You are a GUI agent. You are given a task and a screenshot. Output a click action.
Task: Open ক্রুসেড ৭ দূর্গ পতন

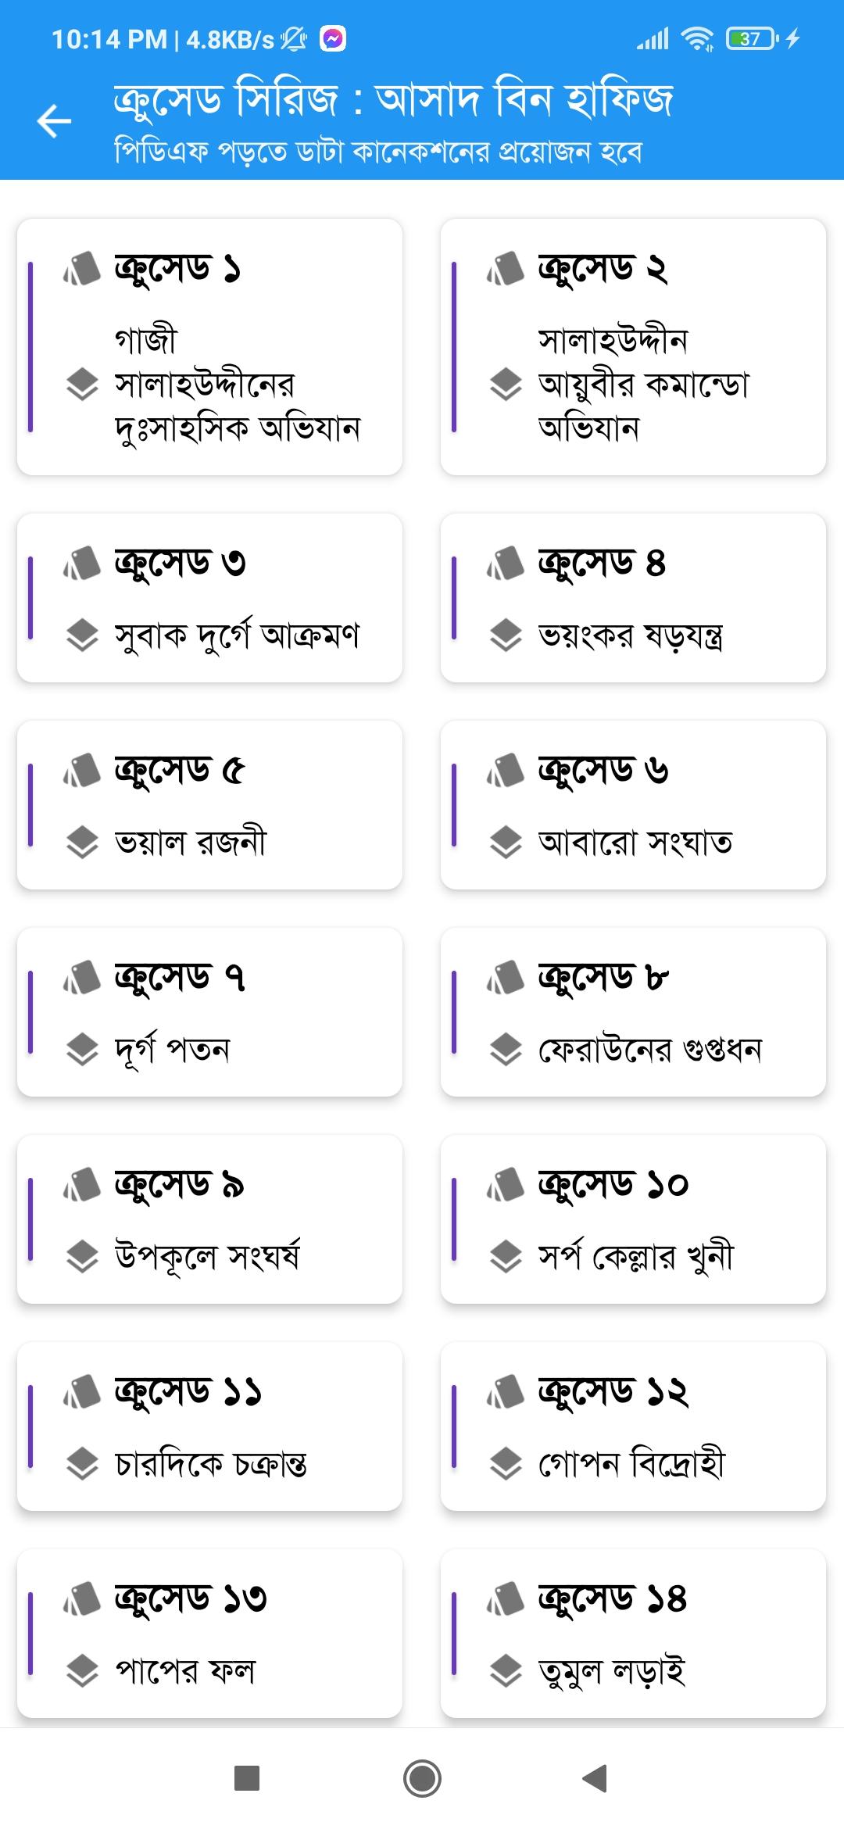tap(209, 1012)
